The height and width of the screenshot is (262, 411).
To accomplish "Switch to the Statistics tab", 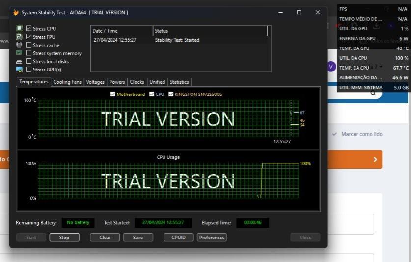I will coord(179,82).
